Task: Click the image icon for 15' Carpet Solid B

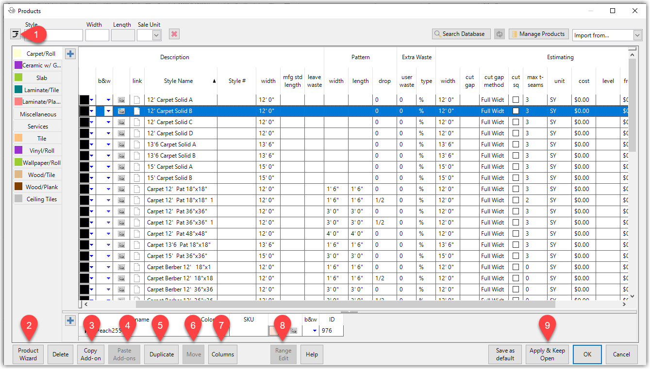Action: (x=121, y=178)
